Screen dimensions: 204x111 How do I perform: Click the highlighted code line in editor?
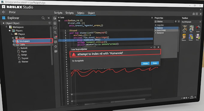tap(106, 40)
